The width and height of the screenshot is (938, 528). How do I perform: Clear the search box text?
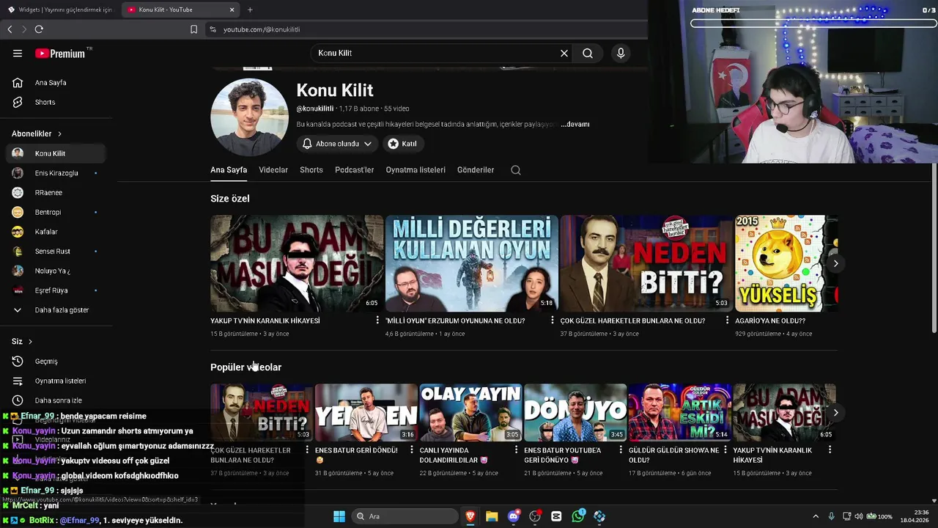pos(564,53)
